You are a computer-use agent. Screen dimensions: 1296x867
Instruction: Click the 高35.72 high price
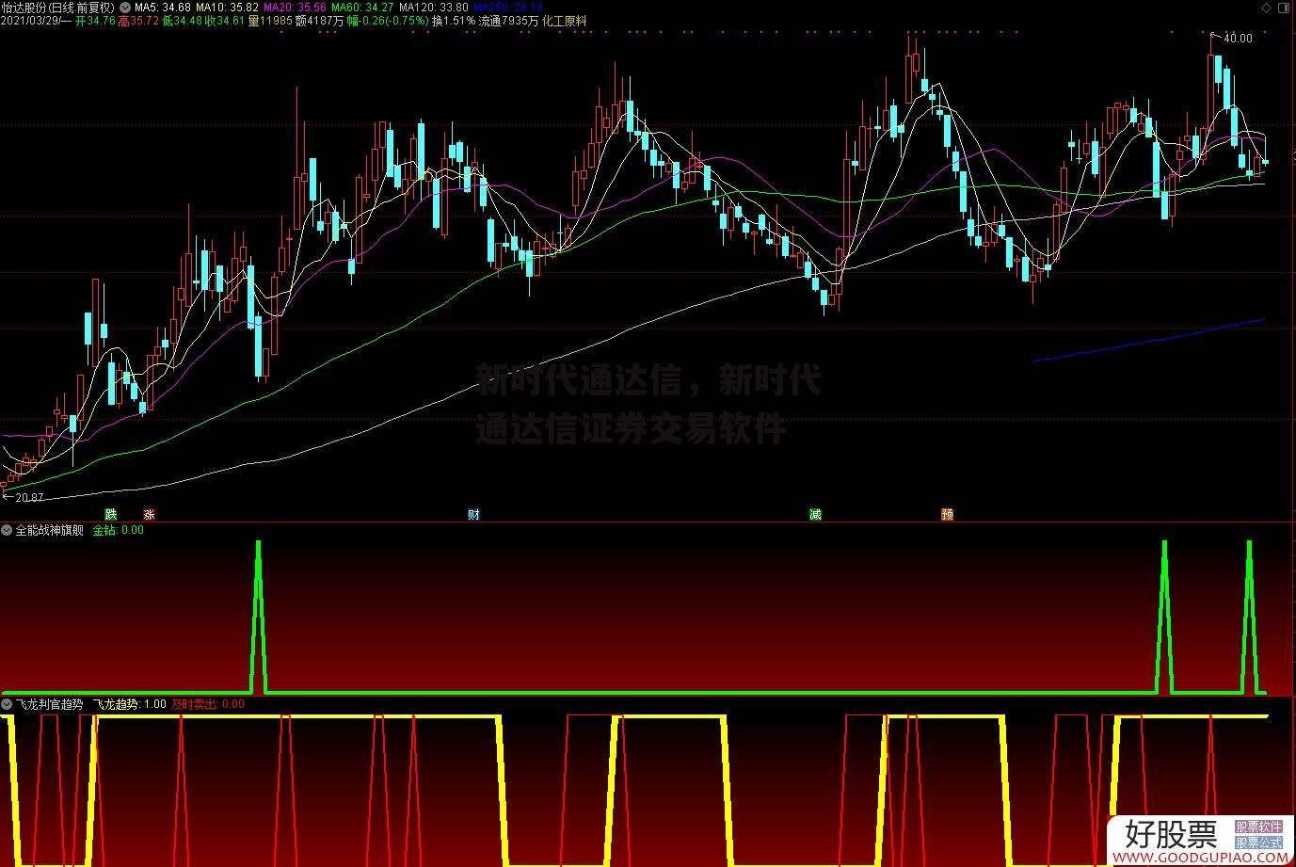pyautogui.click(x=137, y=21)
